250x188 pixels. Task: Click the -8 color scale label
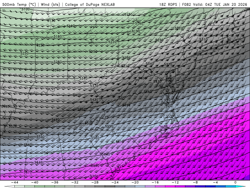[195, 182]
